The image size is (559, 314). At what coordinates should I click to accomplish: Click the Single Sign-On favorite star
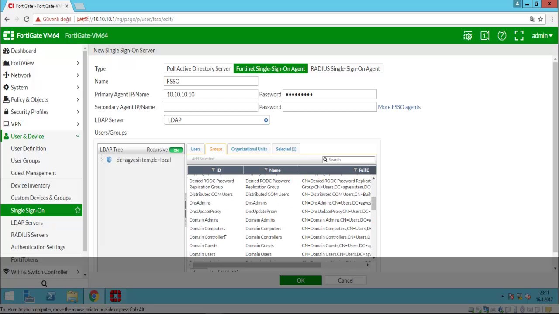(x=77, y=210)
